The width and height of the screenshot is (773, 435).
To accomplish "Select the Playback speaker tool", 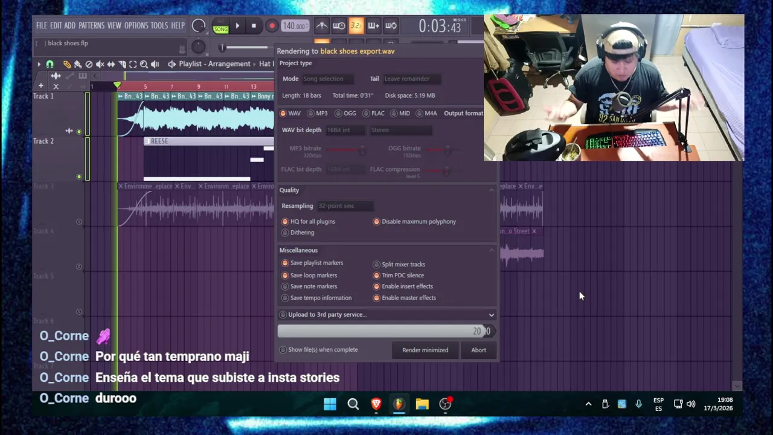I will point(155,64).
